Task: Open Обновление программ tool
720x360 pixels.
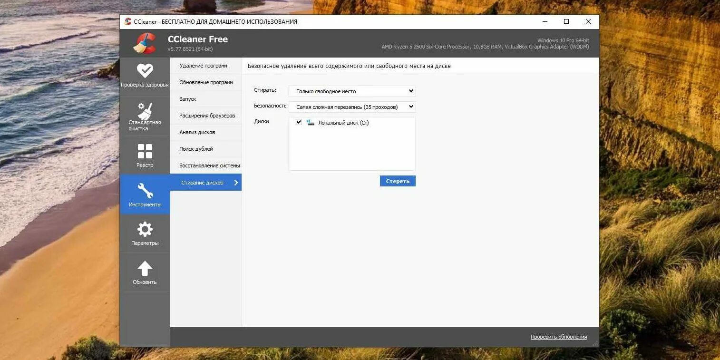Action: tap(206, 82)
